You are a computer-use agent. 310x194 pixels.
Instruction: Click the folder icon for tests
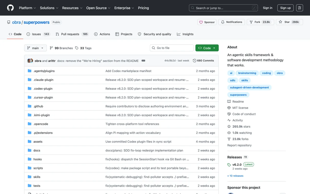(29, 186)
